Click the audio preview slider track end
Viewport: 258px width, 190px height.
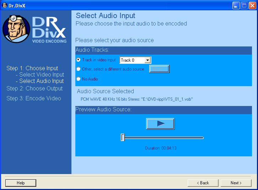click(203, 138)
